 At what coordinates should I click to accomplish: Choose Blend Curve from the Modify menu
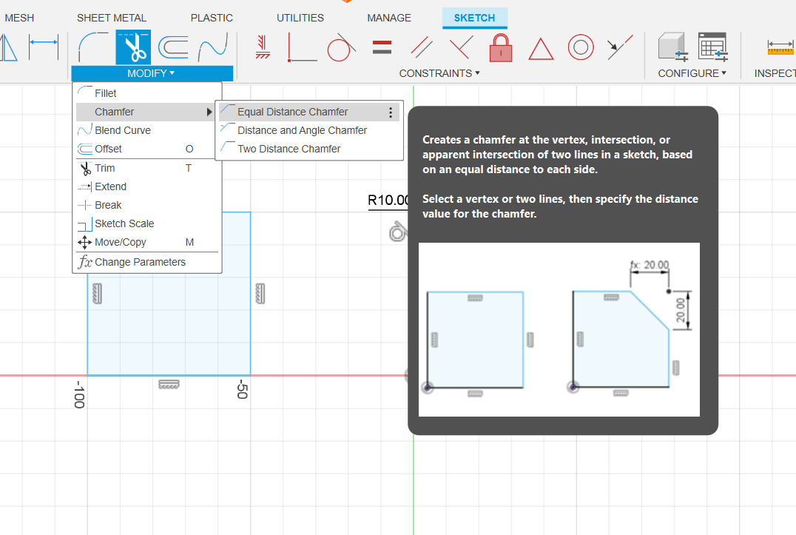(147, 130)
